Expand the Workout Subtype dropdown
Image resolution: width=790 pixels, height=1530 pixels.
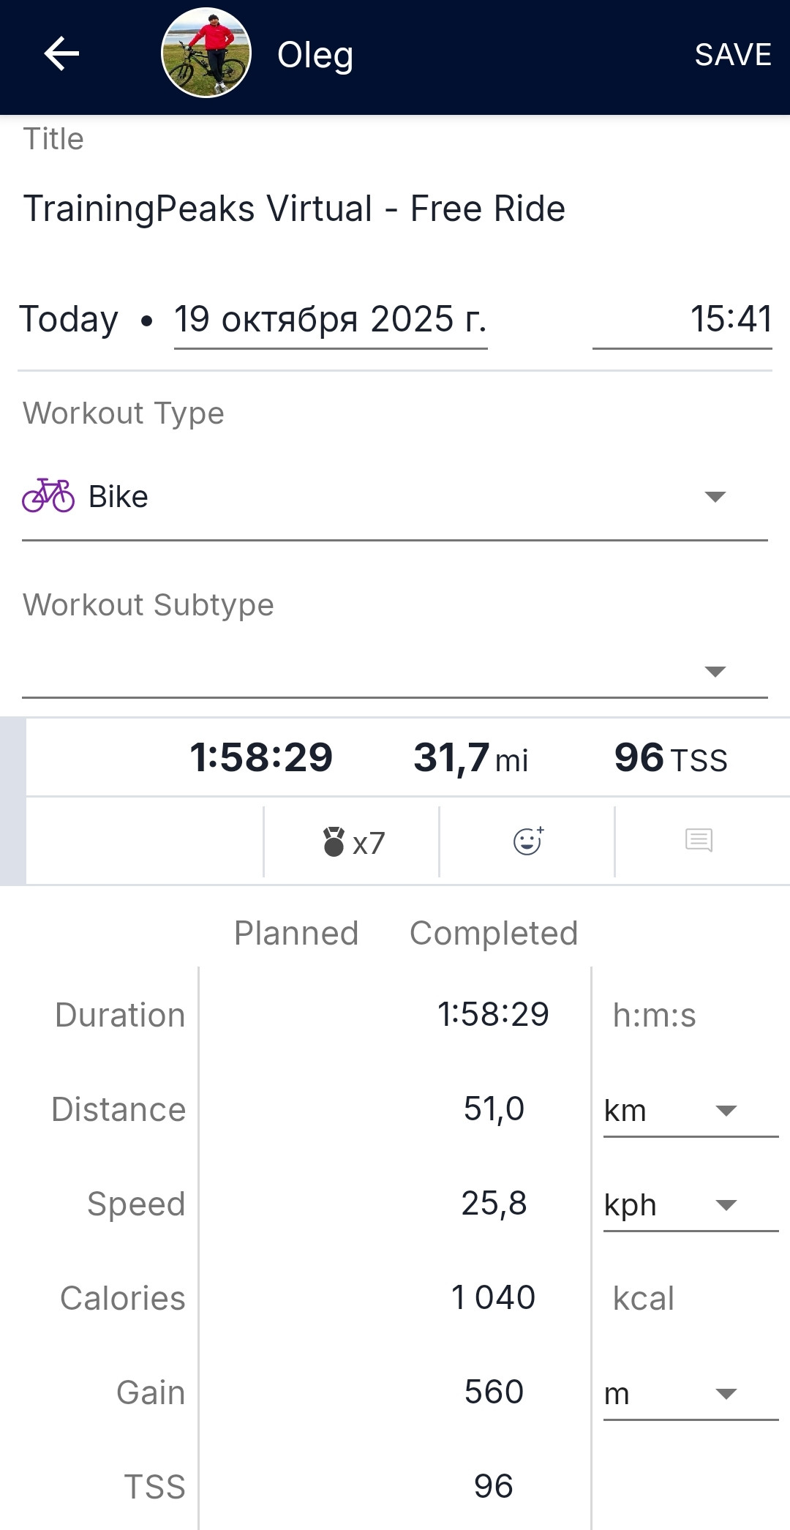coord(395,671)
